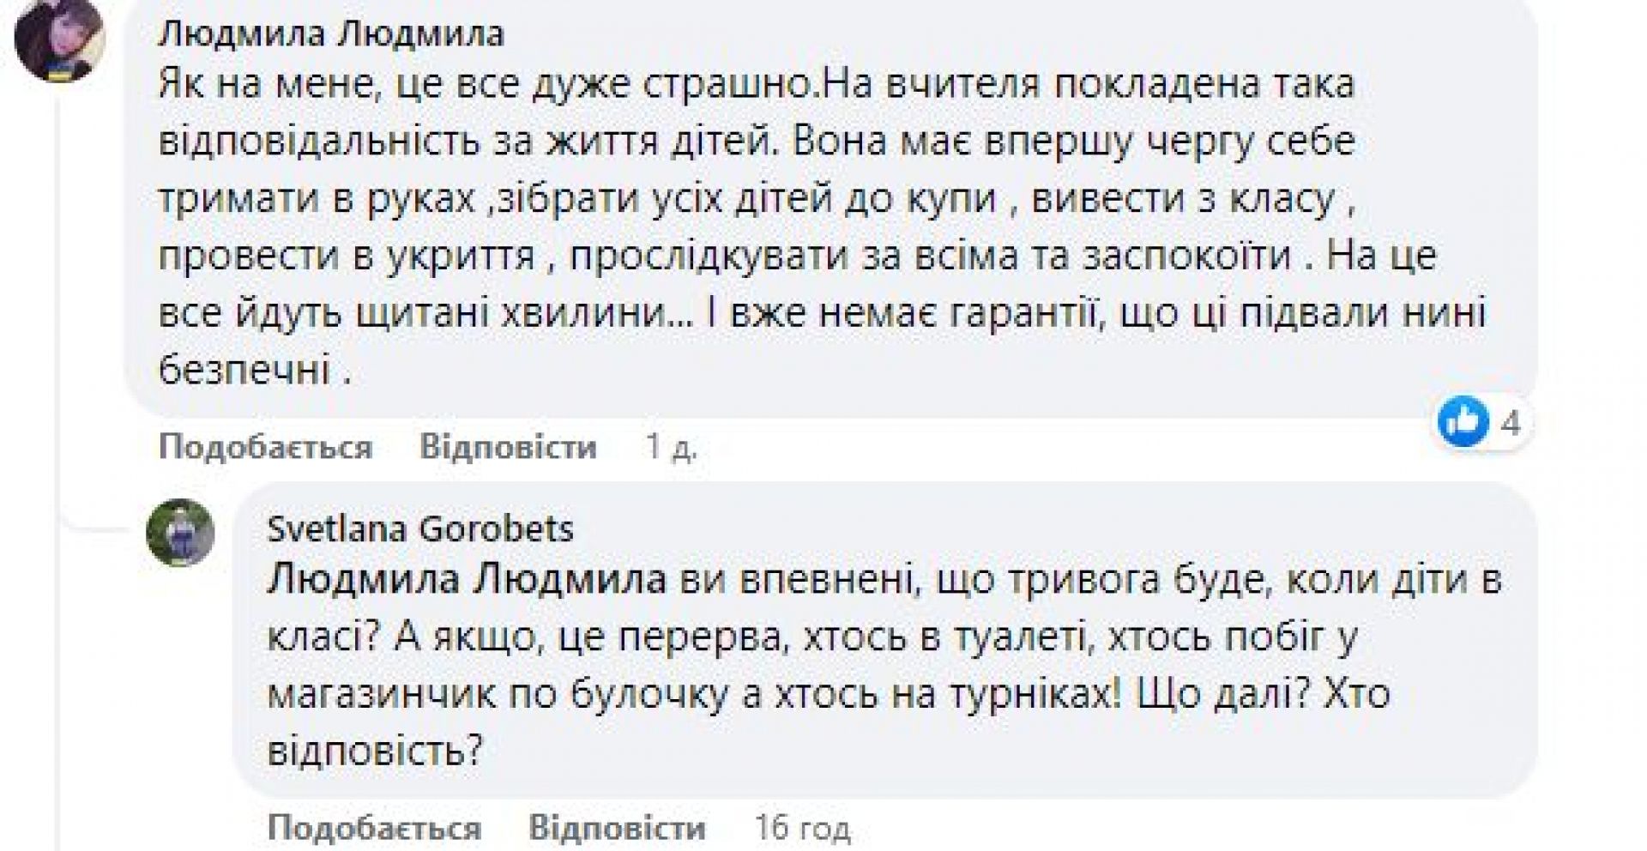Click the '1 д.' comment timestamp
1647x851 pixels.
point(672,447)
